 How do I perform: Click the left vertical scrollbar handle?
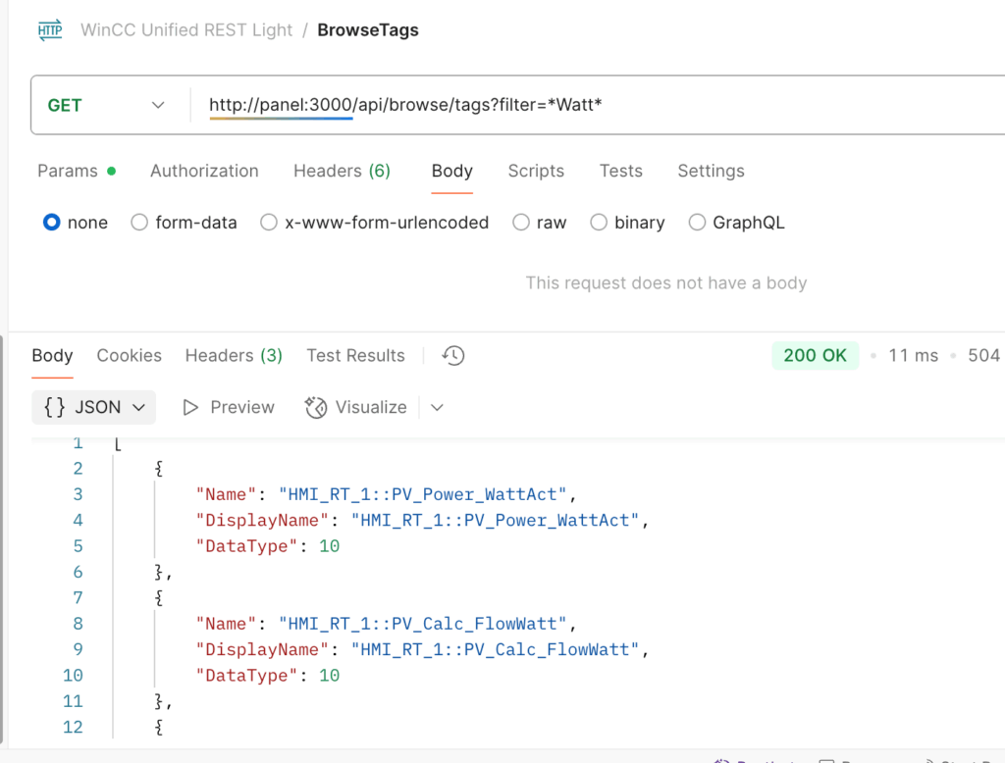coord(2,539)
